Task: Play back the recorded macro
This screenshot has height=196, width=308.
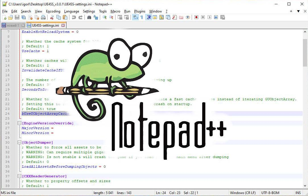Action: [x=209, y=17]
